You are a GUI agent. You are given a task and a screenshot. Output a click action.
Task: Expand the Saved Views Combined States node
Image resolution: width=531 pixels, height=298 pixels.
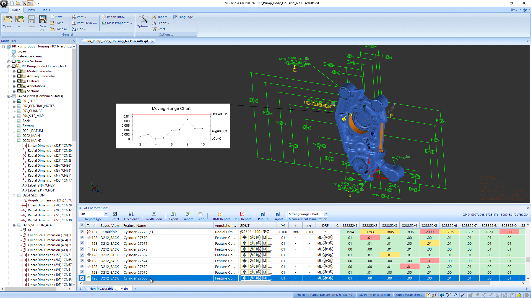coord(9,96)
